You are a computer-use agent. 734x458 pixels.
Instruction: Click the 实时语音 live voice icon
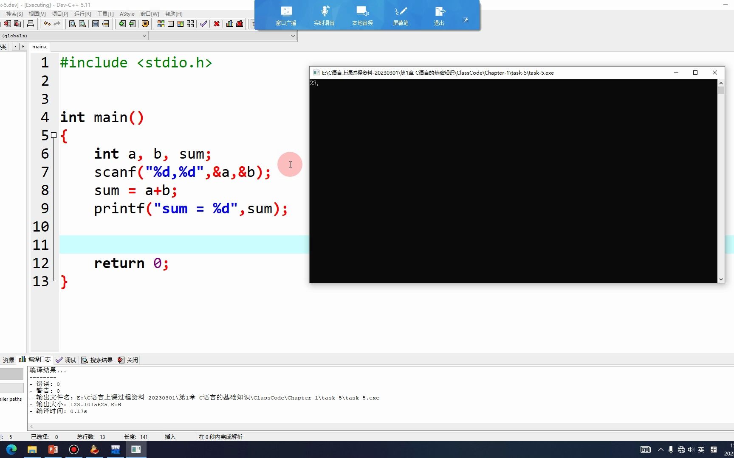tap(325, 16)
